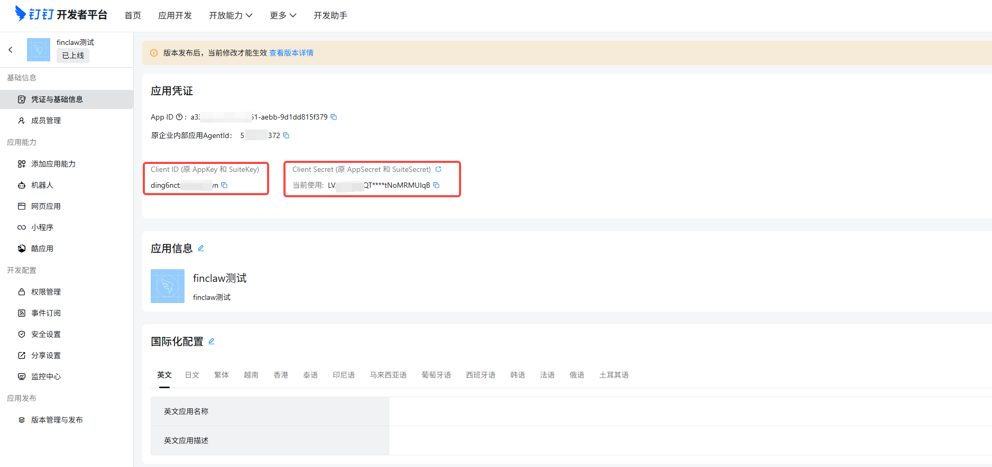This screenshot has height=467, width=992.
Task: Expand the 开放能力 dropdown menu
Action: point(231,15)
